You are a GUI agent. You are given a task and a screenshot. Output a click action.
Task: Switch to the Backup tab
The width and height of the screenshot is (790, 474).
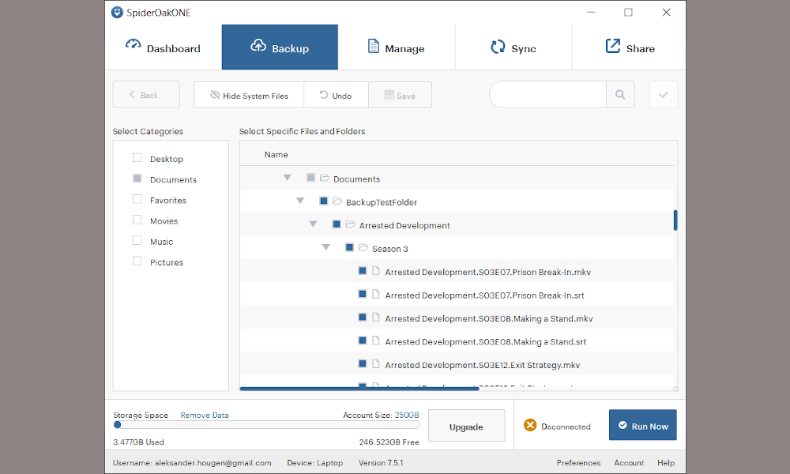tap(280, 47)
